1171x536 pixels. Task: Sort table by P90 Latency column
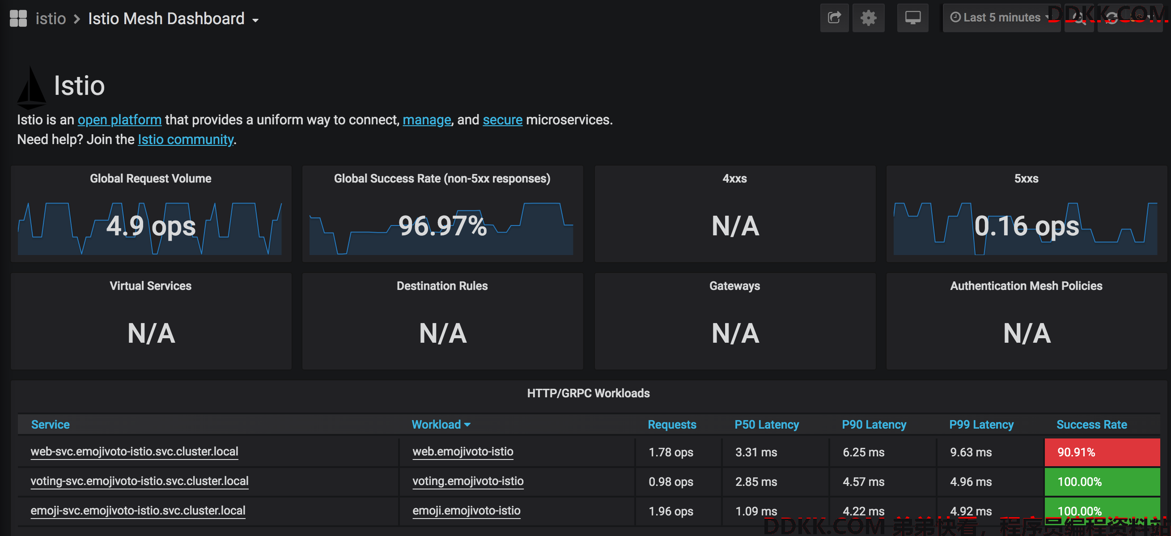click(x=874, y=424)
